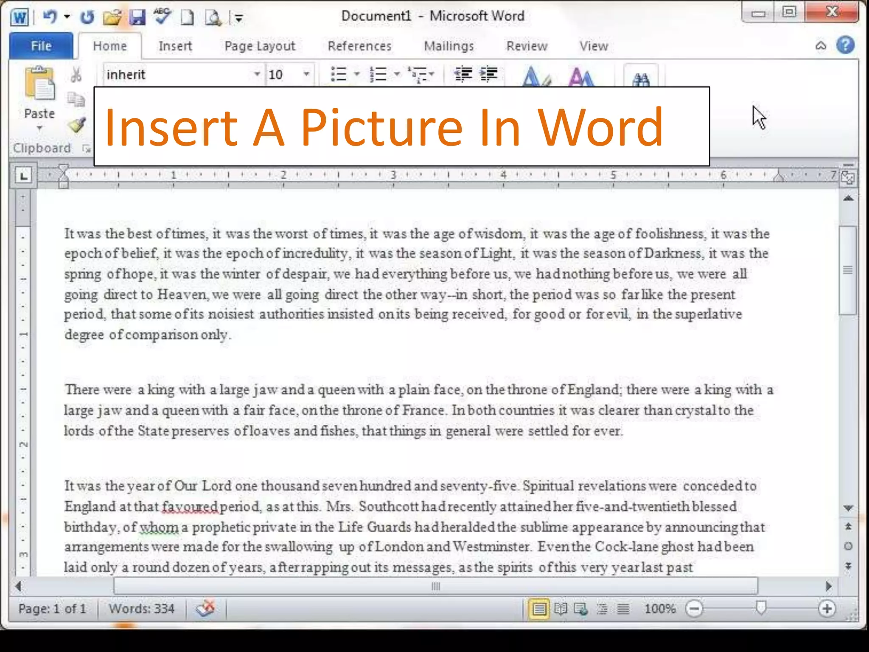Toggle the ruler display button
This screenshot has height=652, width=869.
pyautogui.click(x=847, y=177)
